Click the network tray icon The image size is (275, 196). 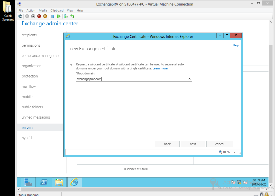click(x=239, y=182)
